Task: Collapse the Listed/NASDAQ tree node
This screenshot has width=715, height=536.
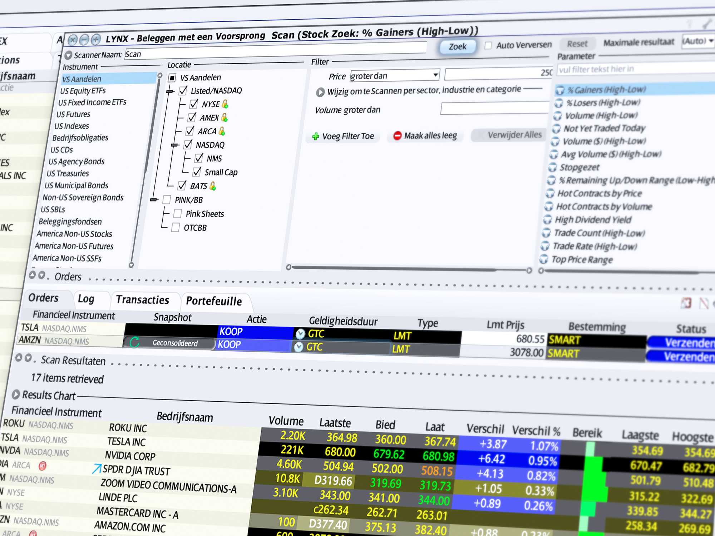Action: pyautogui.click(x=171, y=91)
